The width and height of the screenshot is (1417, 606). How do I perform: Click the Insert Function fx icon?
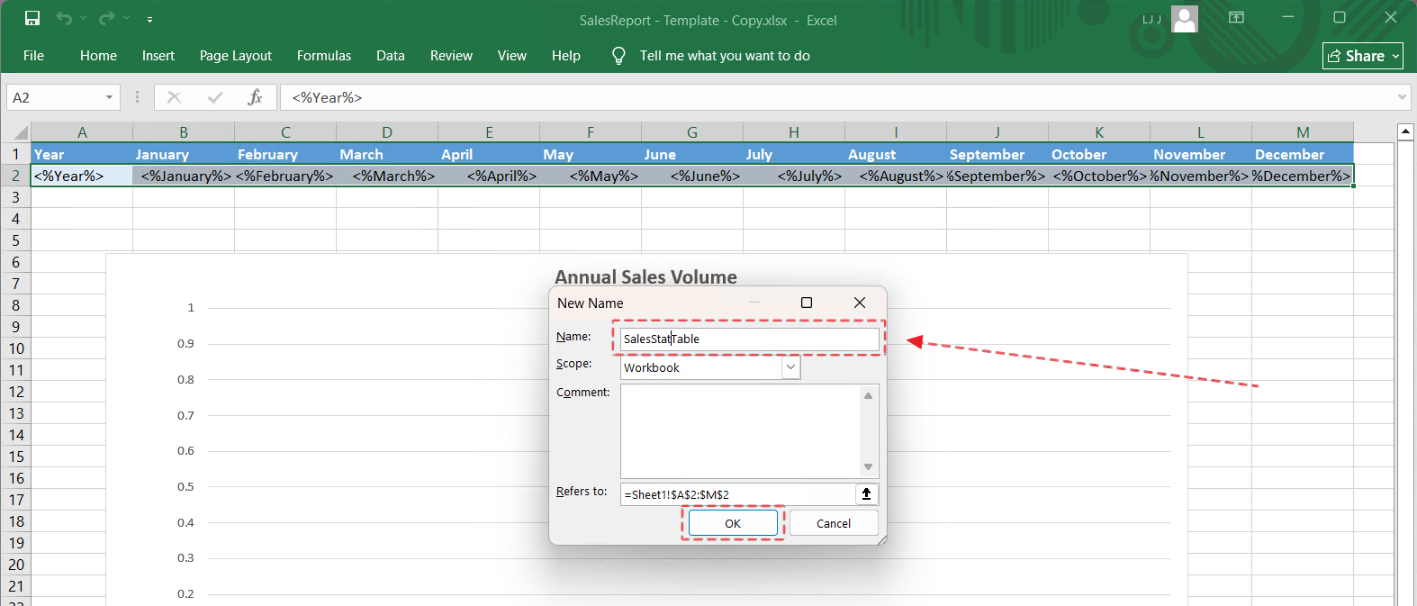pos(255,97)
